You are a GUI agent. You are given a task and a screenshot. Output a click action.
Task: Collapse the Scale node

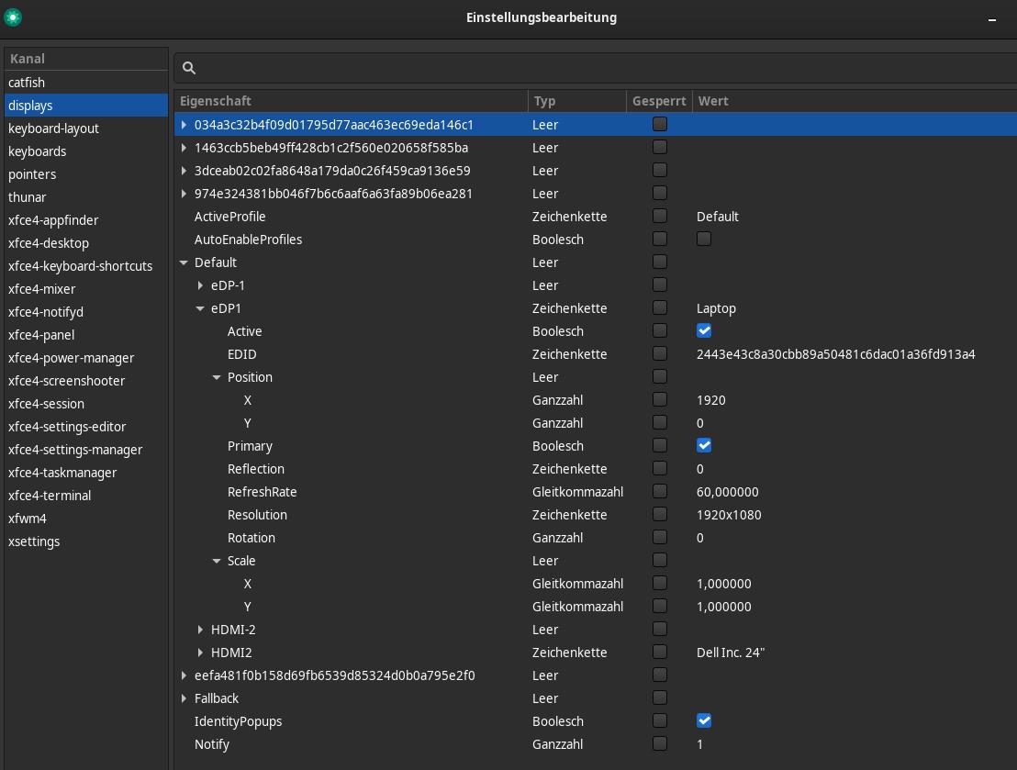[x=217, y=561]
